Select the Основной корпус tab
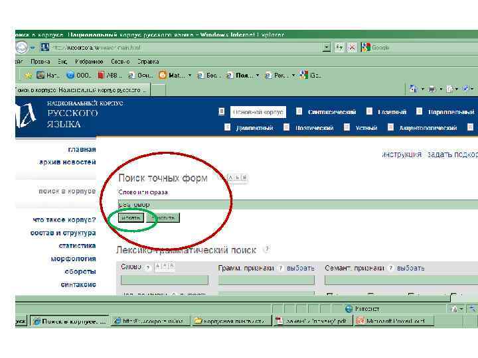478x358 pixels. coord(258,112)
